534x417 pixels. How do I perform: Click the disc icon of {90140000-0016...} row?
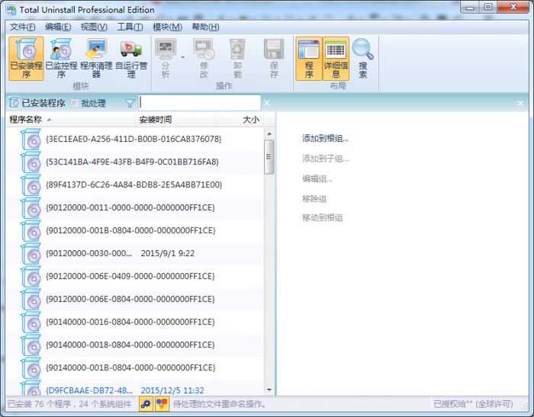pos(31,322)
